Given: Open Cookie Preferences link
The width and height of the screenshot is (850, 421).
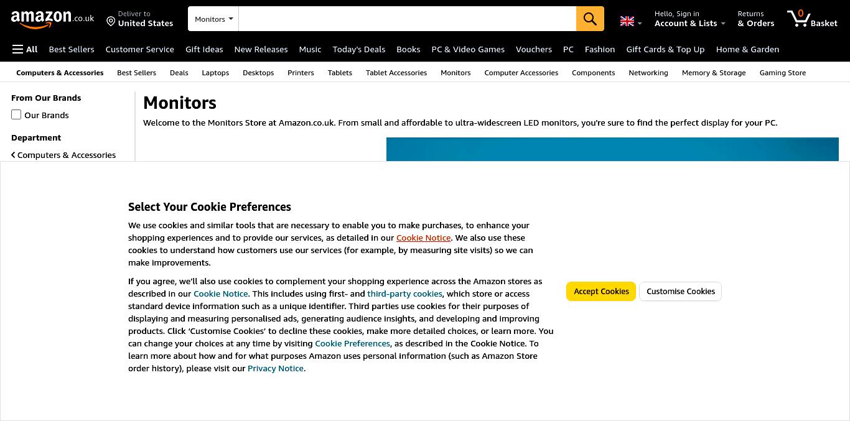Looking at the screenshot, I should (x=352, y=343).
